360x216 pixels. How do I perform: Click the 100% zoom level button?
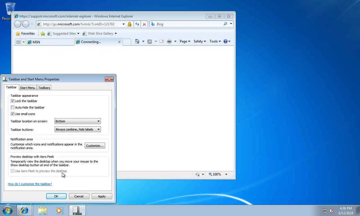coord(215,174)
